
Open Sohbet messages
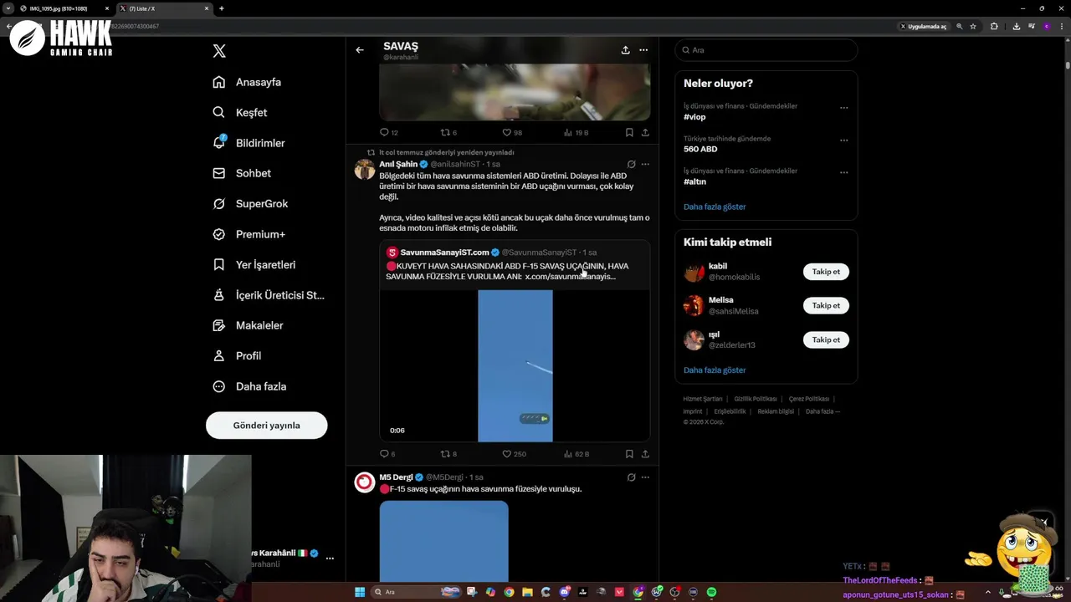coord(242,173)
